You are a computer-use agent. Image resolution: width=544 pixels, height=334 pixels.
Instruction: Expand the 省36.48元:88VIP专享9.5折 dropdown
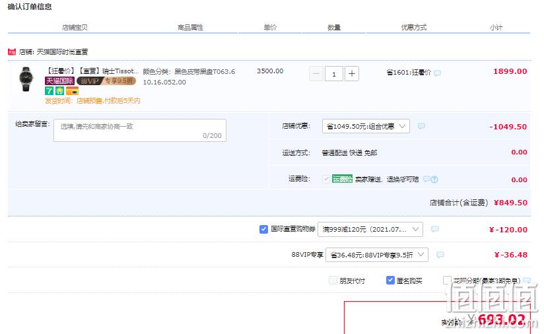pyautogui.click(x=377, y=255)
